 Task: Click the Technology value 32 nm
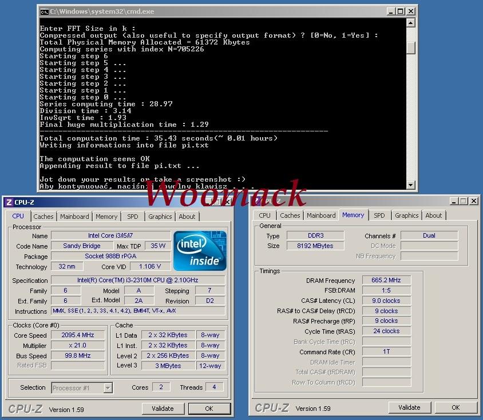point(67,266)
